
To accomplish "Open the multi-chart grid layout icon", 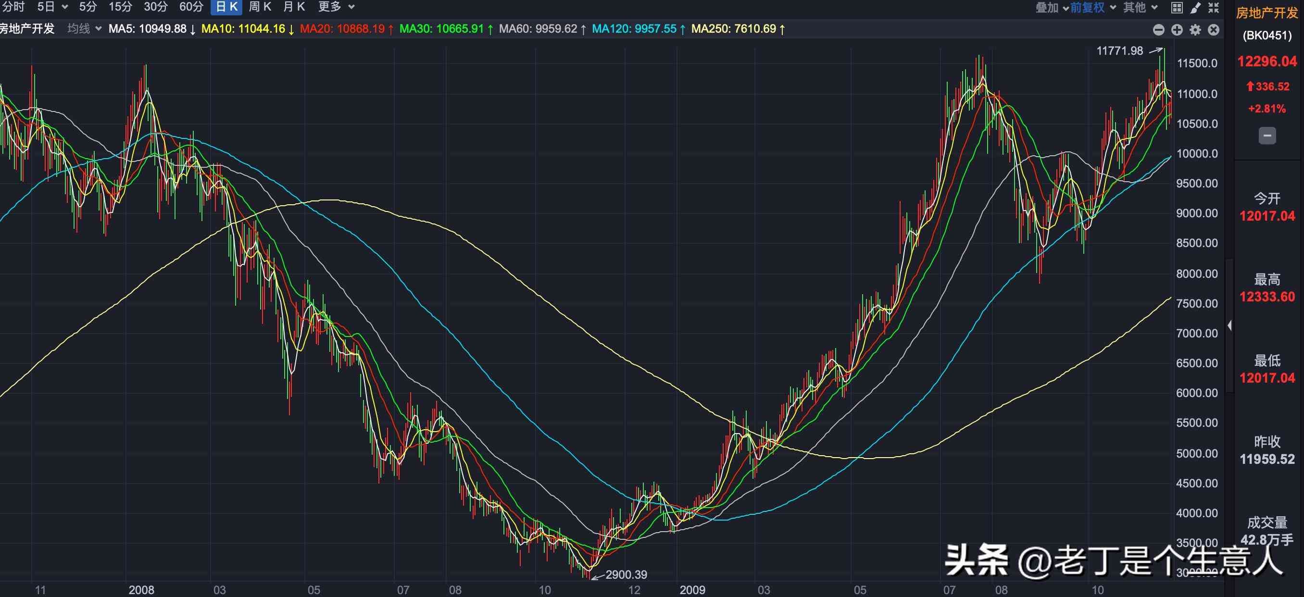I will [x=1177, y=8].
